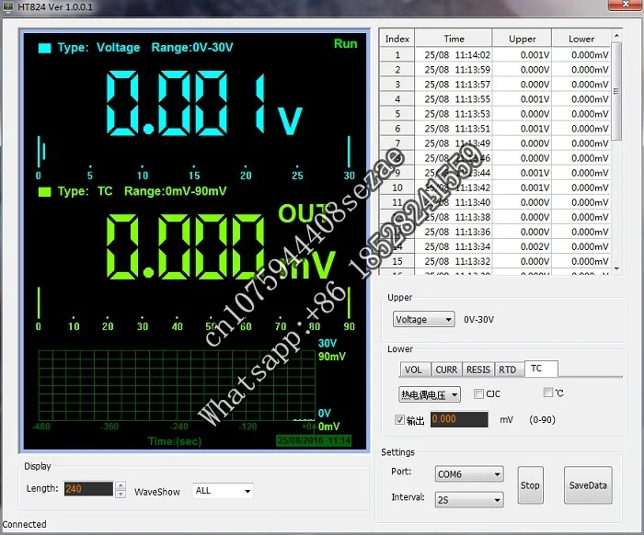644x535 pixels.
Task: Click the chart date stamp 25/08/2016 11:14
Action: 314,440
